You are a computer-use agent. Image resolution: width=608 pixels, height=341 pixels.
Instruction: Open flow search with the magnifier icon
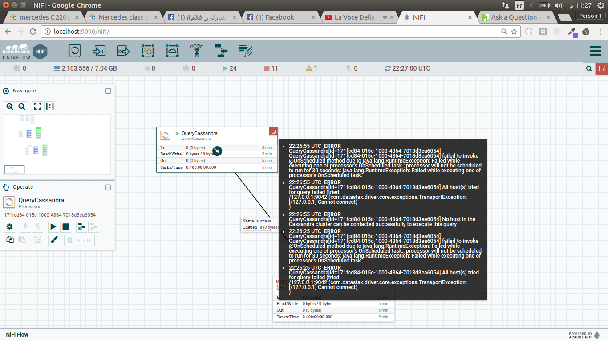tap(588, 68)
